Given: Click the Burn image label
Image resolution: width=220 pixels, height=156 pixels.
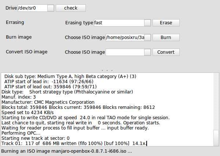Looking at the screenshot, I should pos(19,37).
